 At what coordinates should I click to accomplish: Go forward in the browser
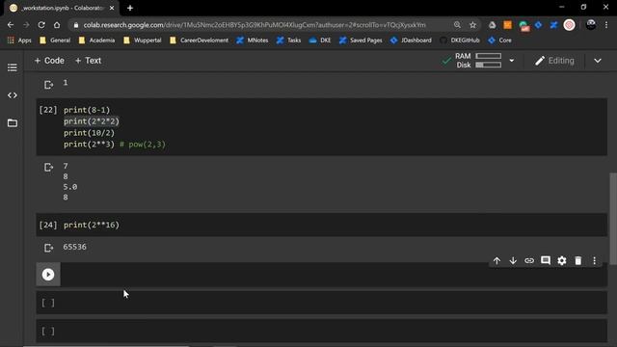[26, 25]
